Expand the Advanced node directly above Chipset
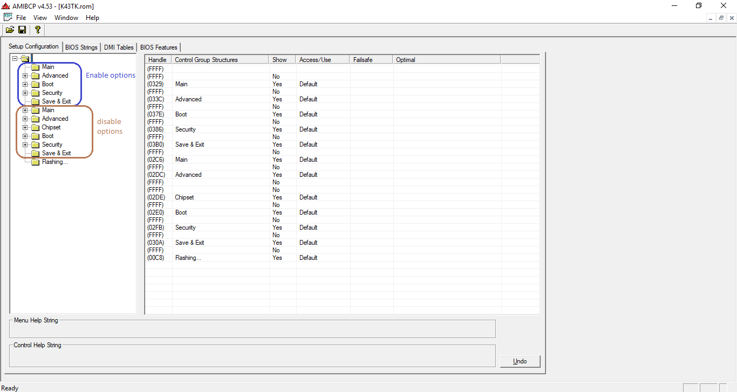 coord(25,119)
